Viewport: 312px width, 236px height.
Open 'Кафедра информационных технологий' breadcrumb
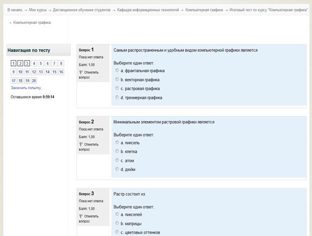point(148,10)
